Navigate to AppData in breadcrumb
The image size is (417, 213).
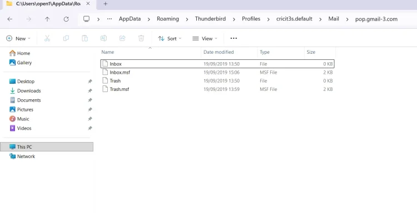pyautogui.click(x=130, y=19)
